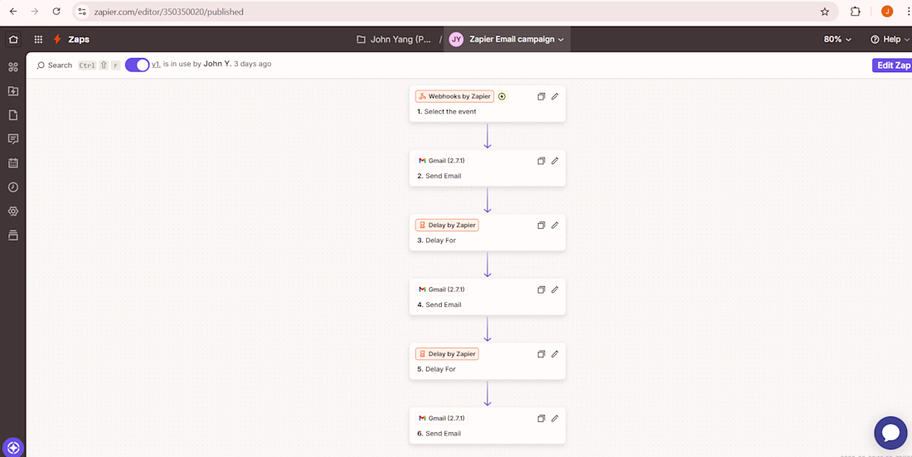Edit step 5 Delay For with pencil
Screen dimensions: 912x457
tap(555, 353)
